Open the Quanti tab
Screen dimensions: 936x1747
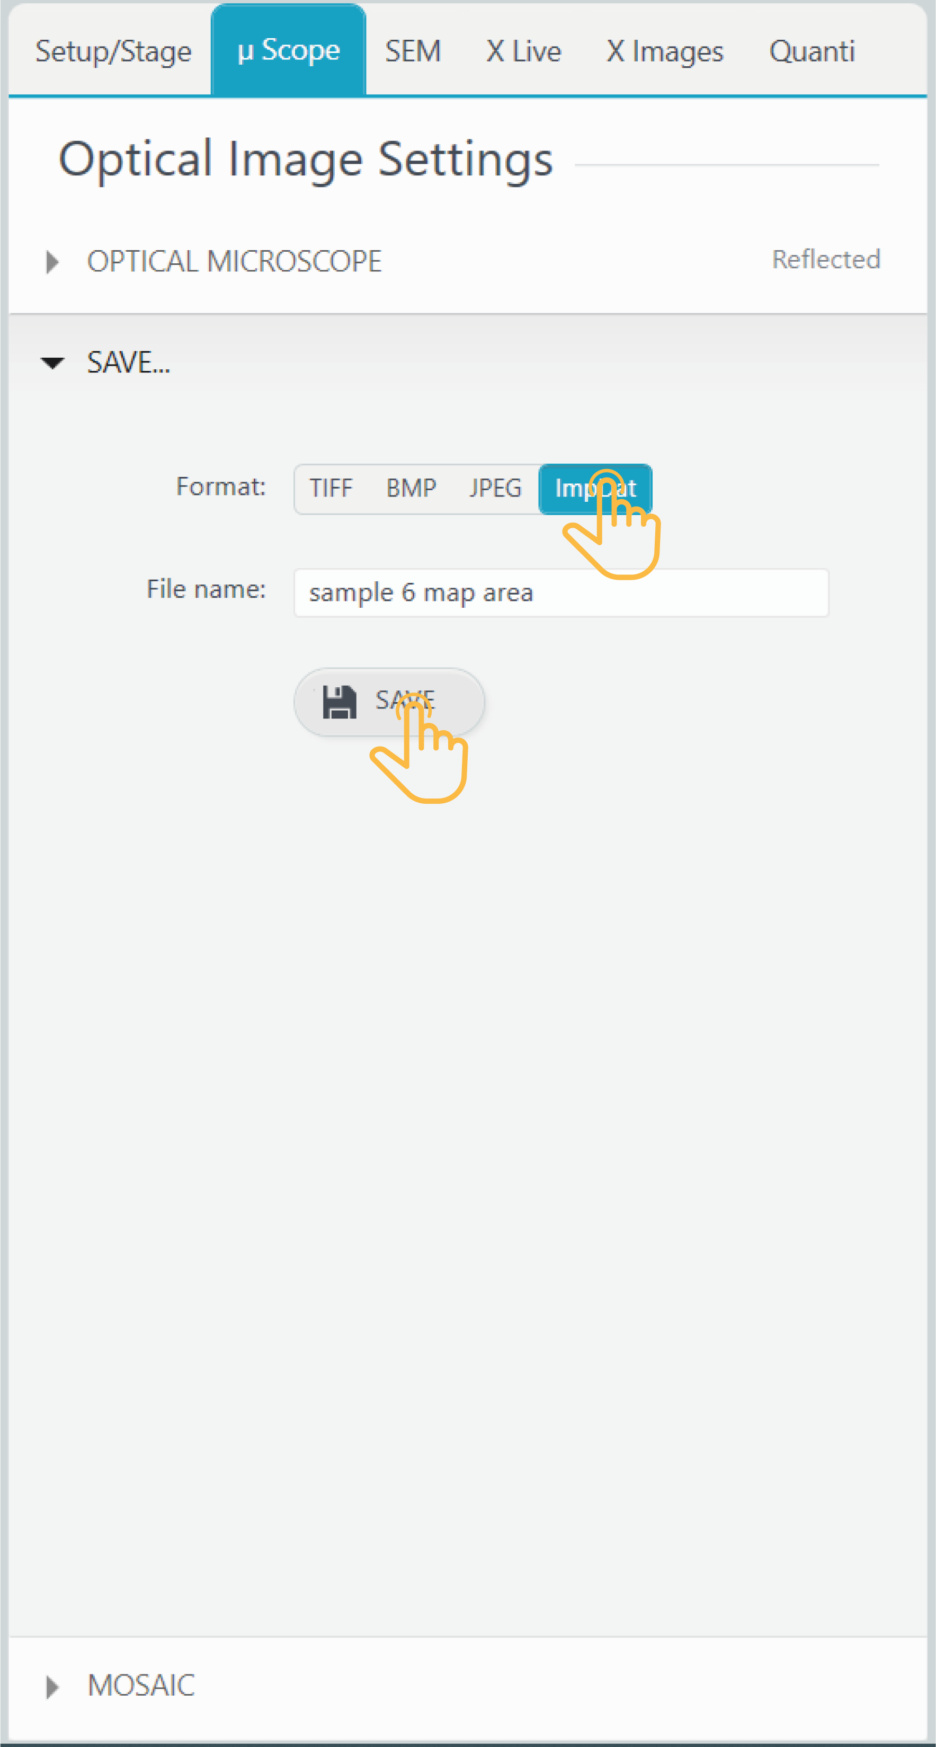click(x=812, y=51)
